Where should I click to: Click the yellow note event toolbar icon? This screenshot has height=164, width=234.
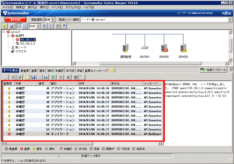click(x=27, y=77)
